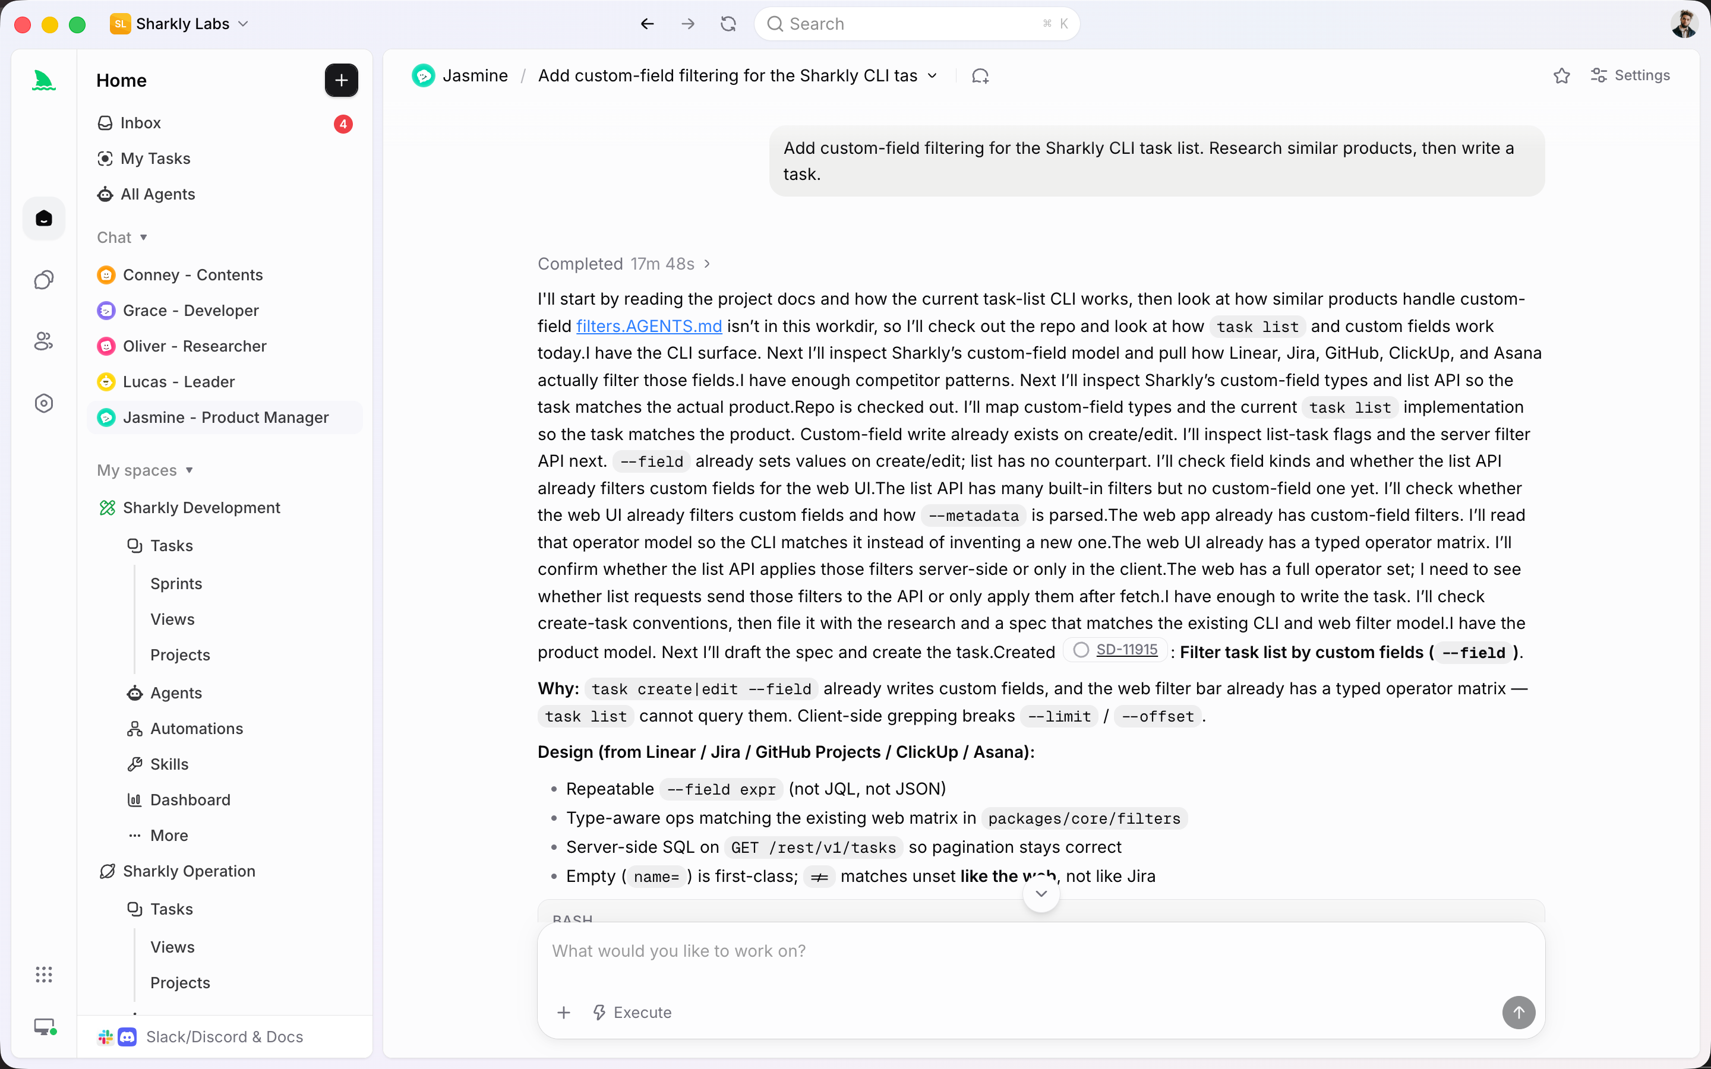Image resolution: width=1711 pixels, height=1069 pixels.
Task: Open Sharkly Development space
Action: click(x=225, y=508)
